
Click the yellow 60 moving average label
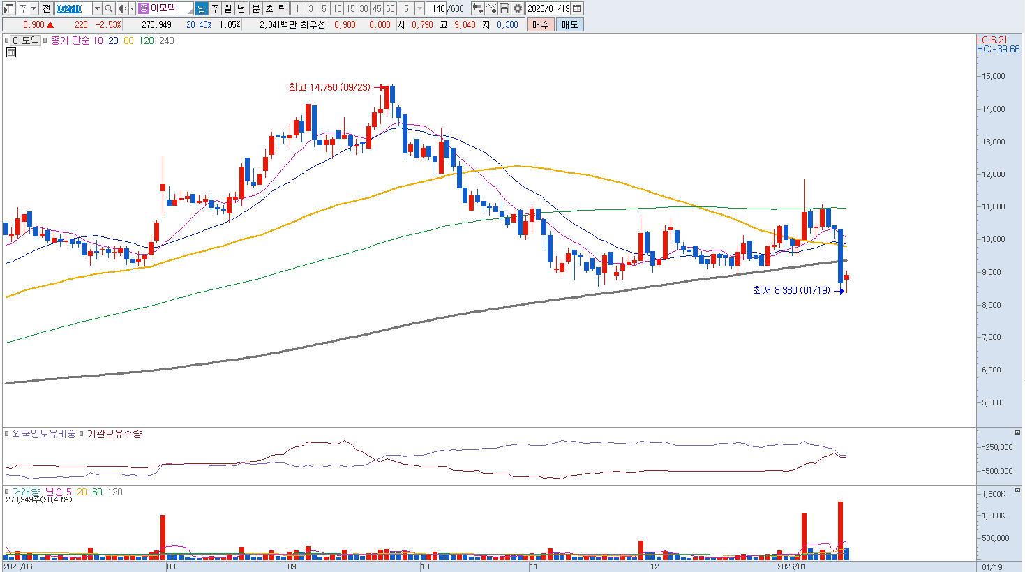point(128,40)
